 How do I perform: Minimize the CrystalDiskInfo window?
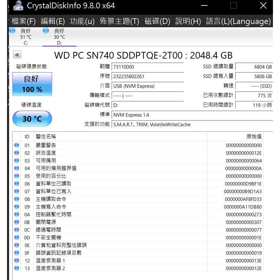(204, 5)
